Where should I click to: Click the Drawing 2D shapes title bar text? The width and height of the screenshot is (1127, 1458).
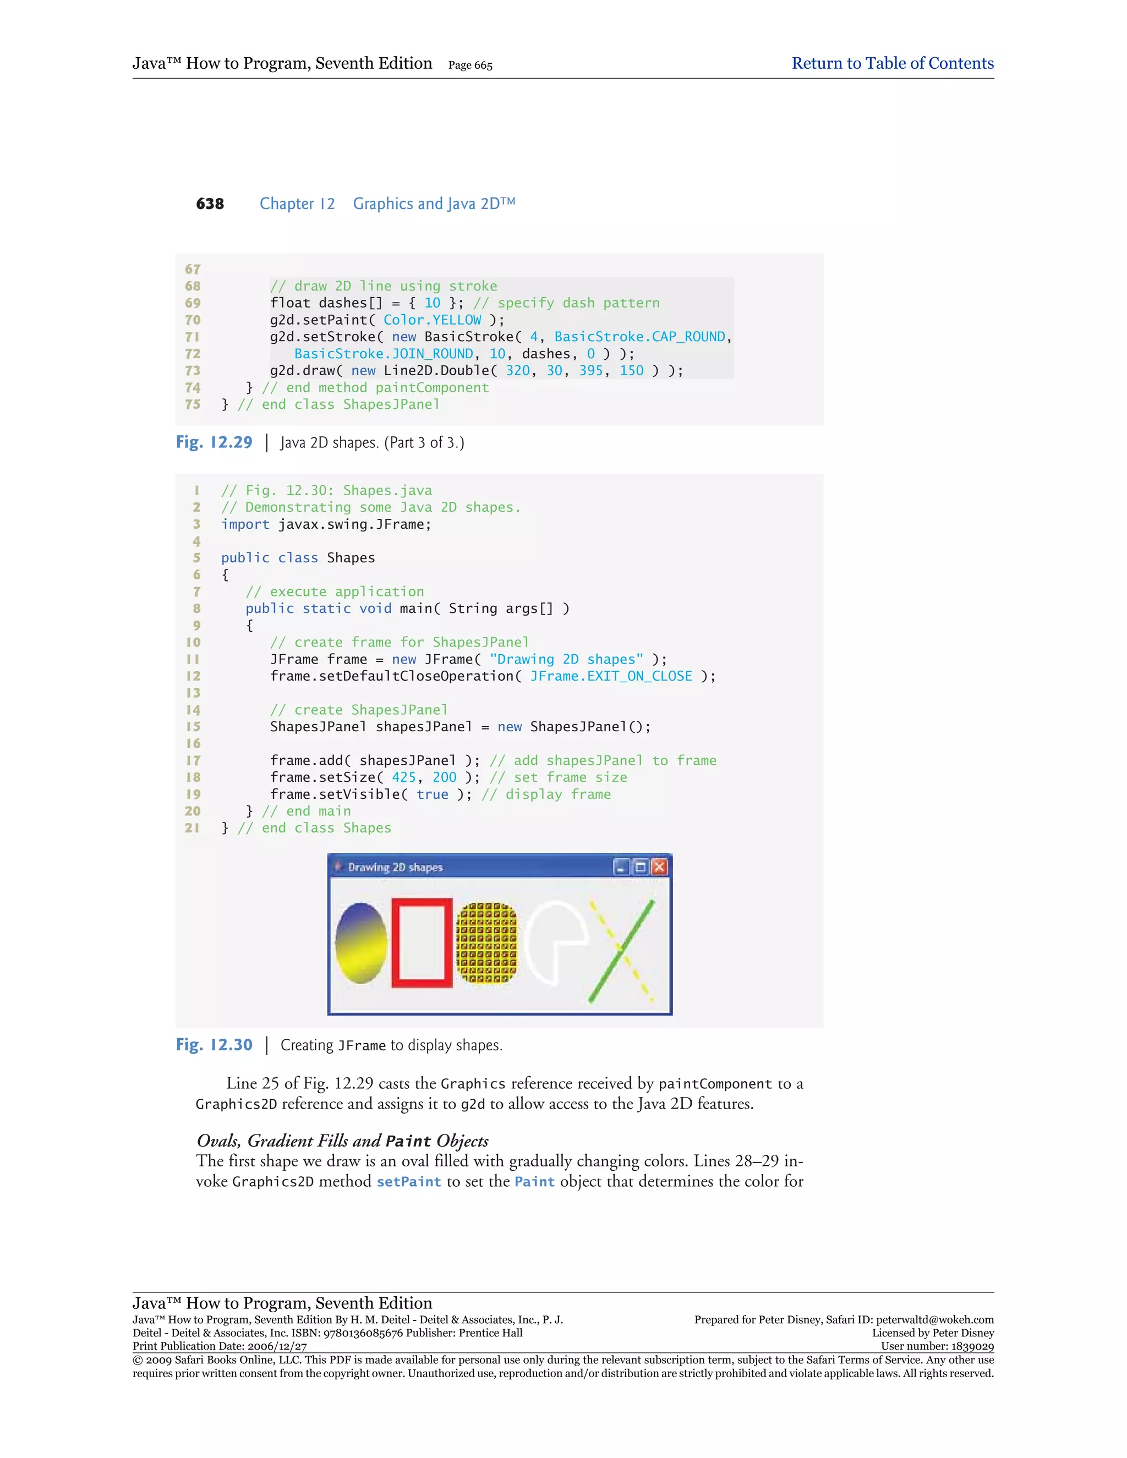point(395,867)
